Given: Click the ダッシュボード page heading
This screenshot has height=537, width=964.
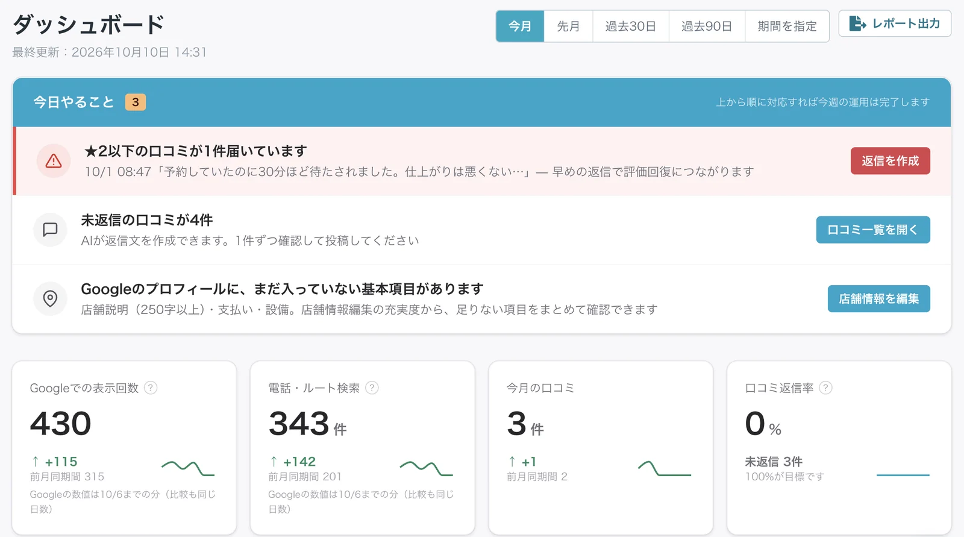Looking at the screenshot, I should [89, 25].
